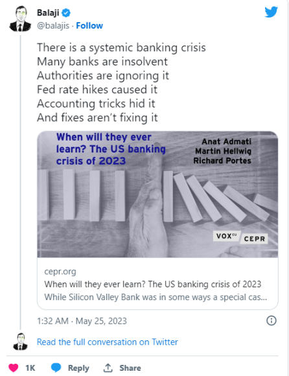Image resolution: width=289 pixels, height=376 pixels.
Task: Follow the @balajis account
Action: (89, 26)
